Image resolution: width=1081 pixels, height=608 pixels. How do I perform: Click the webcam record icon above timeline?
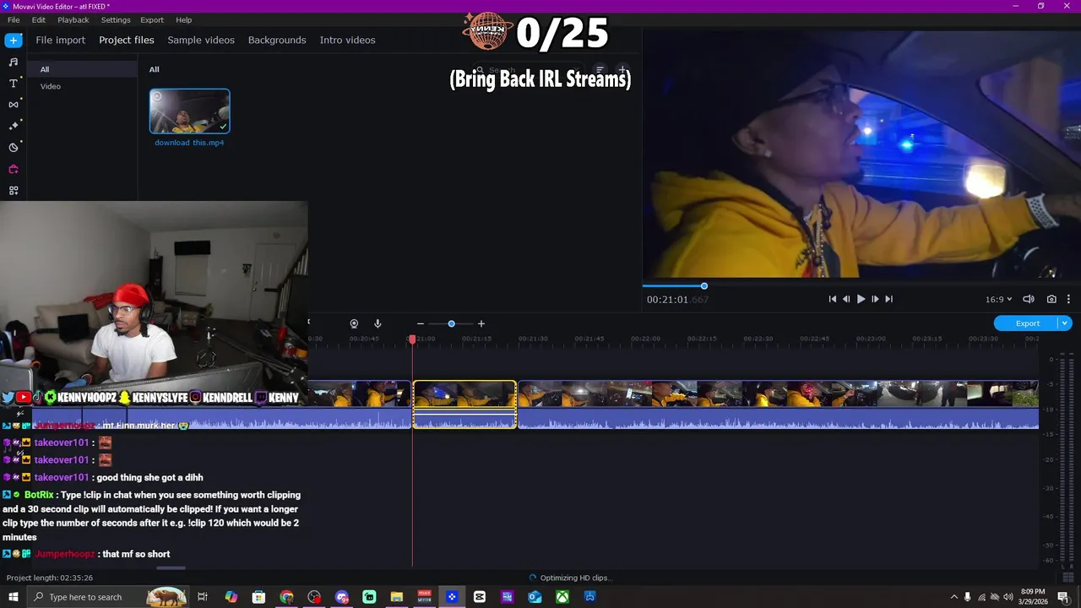click(x=354, y=323)
